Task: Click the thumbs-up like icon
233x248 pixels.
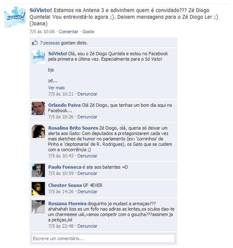Action: [x=35, y=43]
